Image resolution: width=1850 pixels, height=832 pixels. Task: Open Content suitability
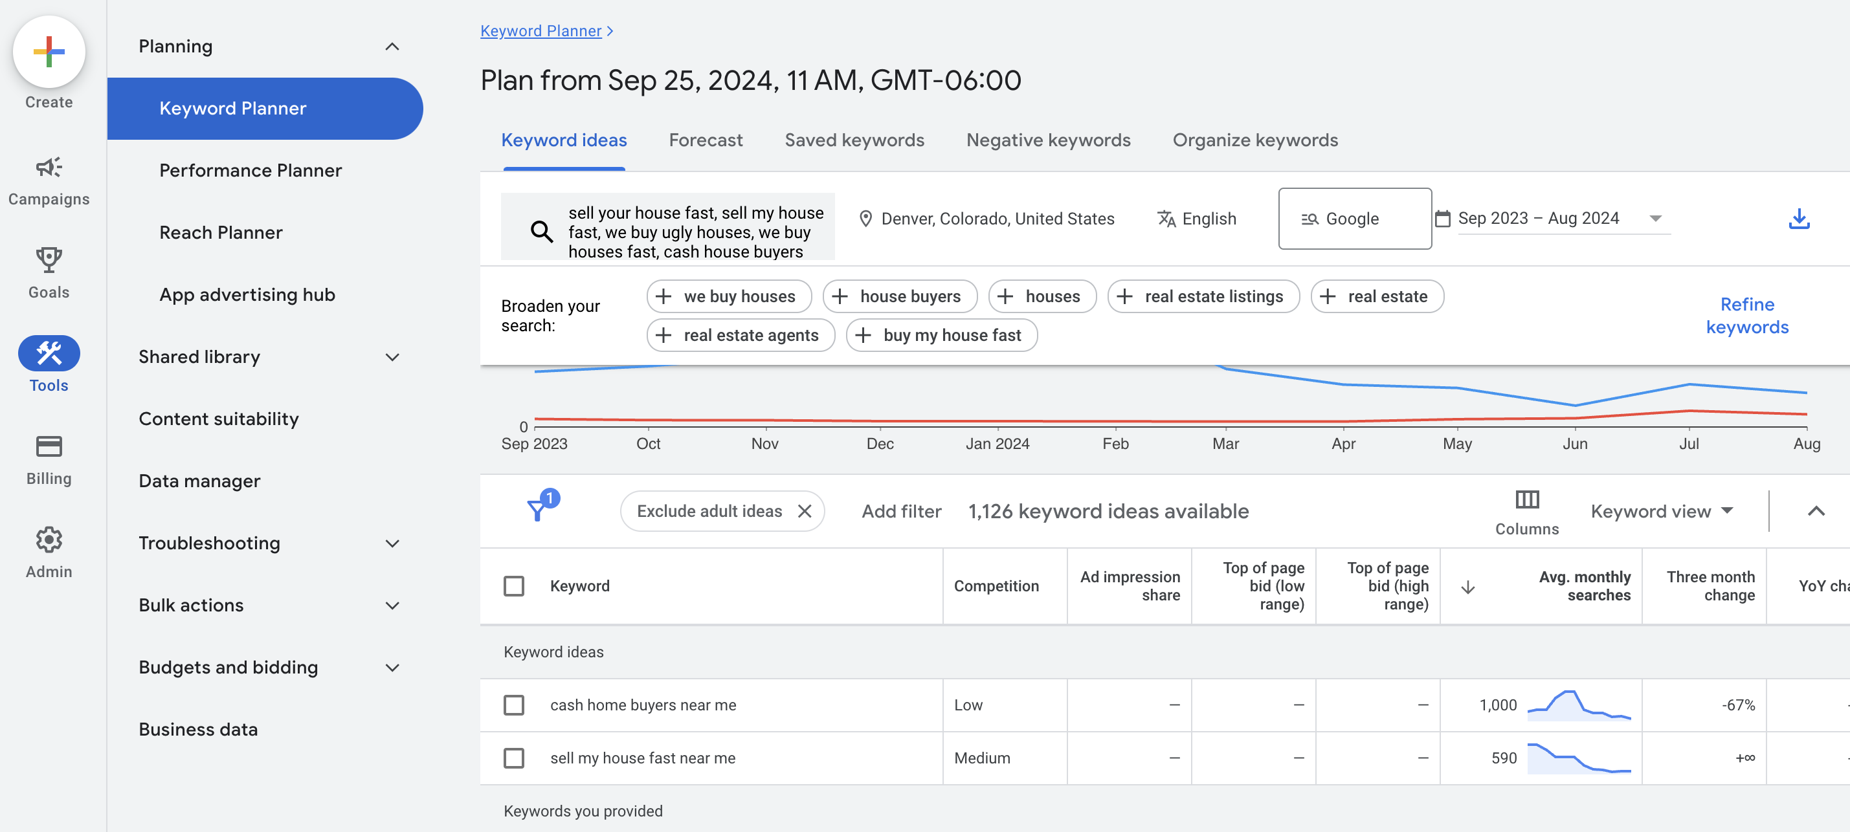tap(218, 419)
